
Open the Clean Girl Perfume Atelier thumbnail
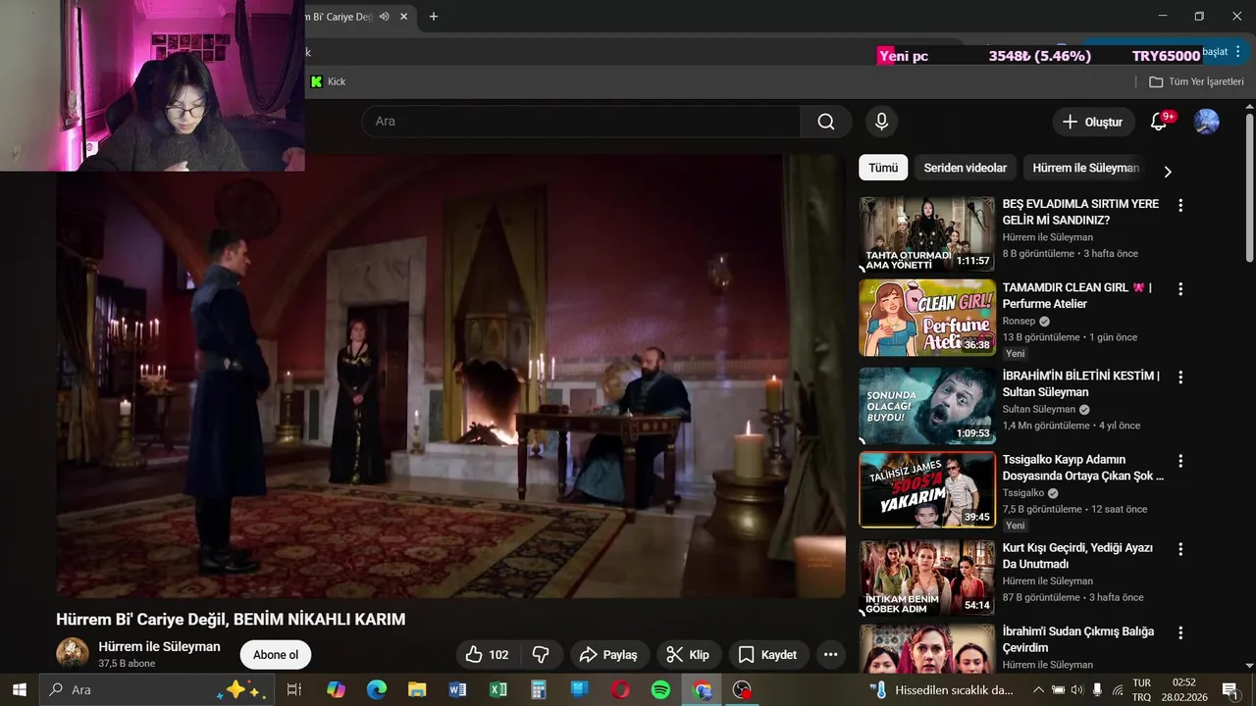[x=927, y=318]
